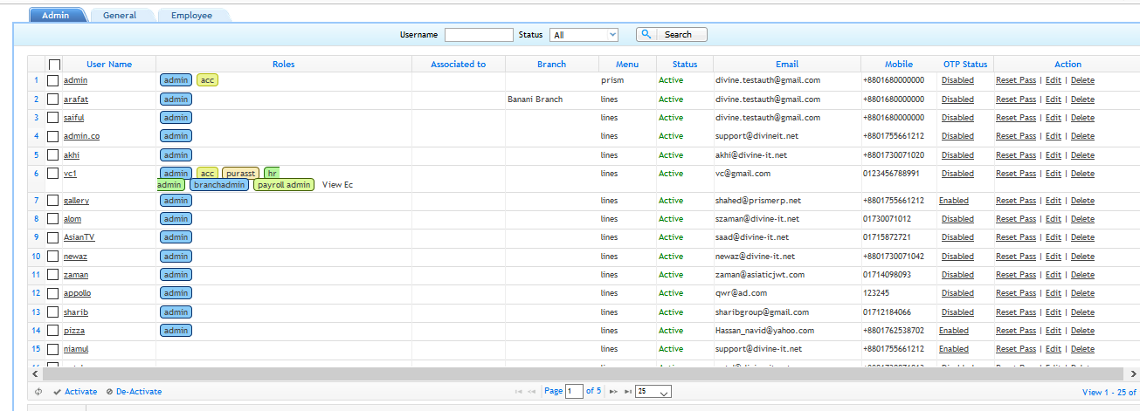Screen dimensions: 1140x411
Task: Open the username link alom
Action: [73, 219]
